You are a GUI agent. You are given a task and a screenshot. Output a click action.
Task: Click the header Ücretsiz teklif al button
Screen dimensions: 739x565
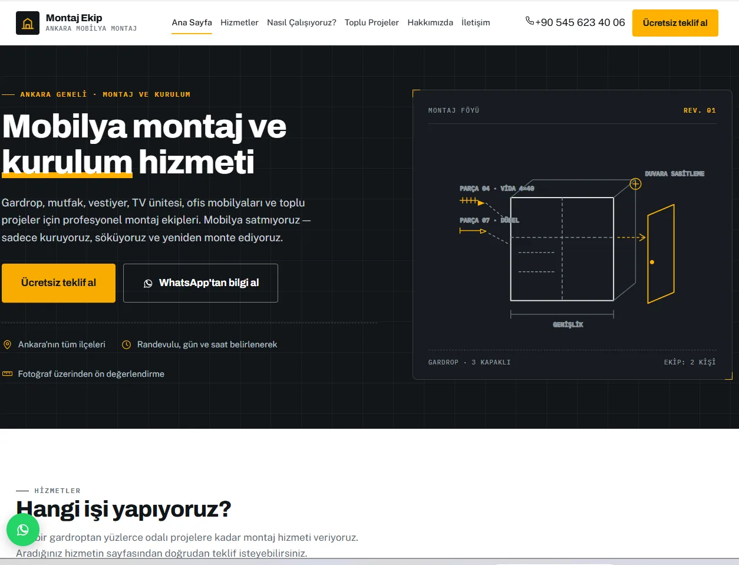[675, 23]
